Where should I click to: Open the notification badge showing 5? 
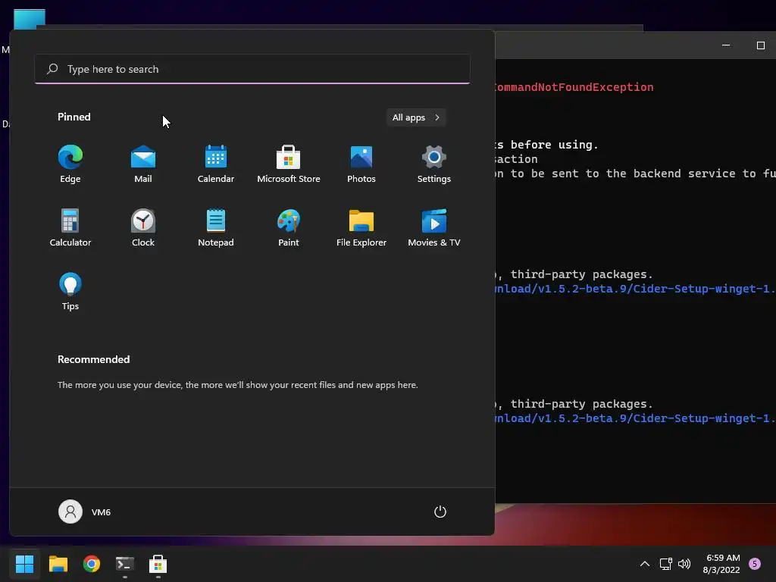[x=755, y=564]
